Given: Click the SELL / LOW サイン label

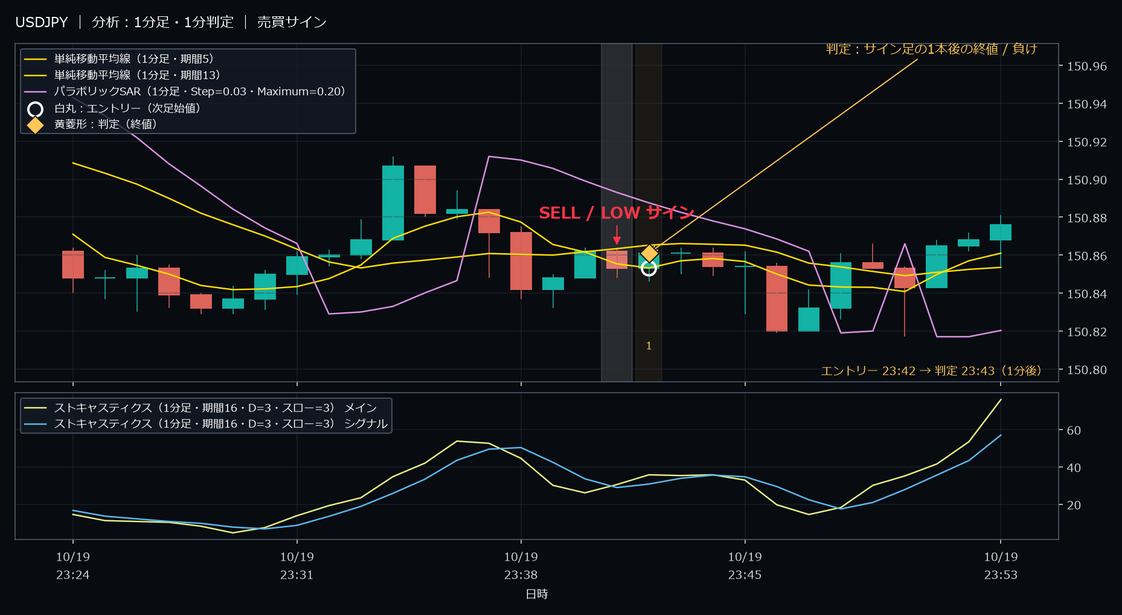Looking at the screenshot, I should point(617,213).
